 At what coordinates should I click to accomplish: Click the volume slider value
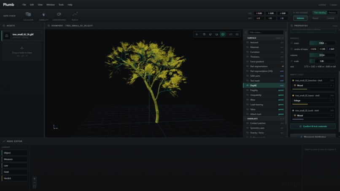322,55
